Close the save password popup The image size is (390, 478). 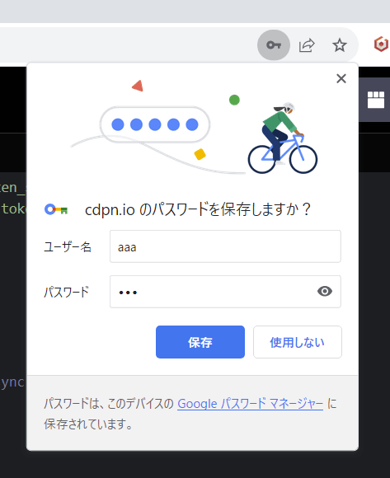pos(341,78)
